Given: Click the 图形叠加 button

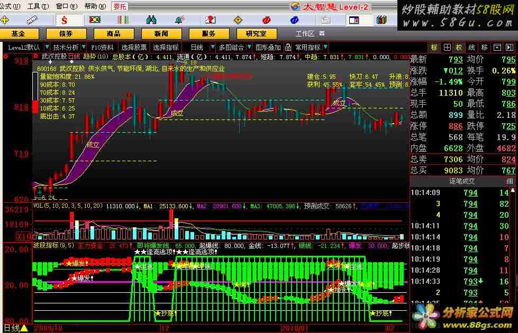Looking at the screenshot, I should pyautogui.click(x=268, y=47).
